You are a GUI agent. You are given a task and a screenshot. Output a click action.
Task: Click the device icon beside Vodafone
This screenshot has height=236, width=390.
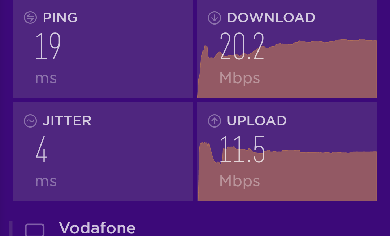[x=35, y=230]
